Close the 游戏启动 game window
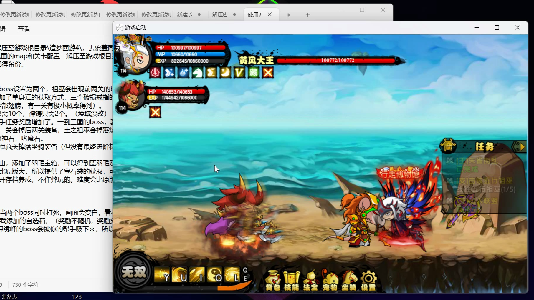Image resolution: width=534 pixels, height=300 pixels. [x=518, y=28]
